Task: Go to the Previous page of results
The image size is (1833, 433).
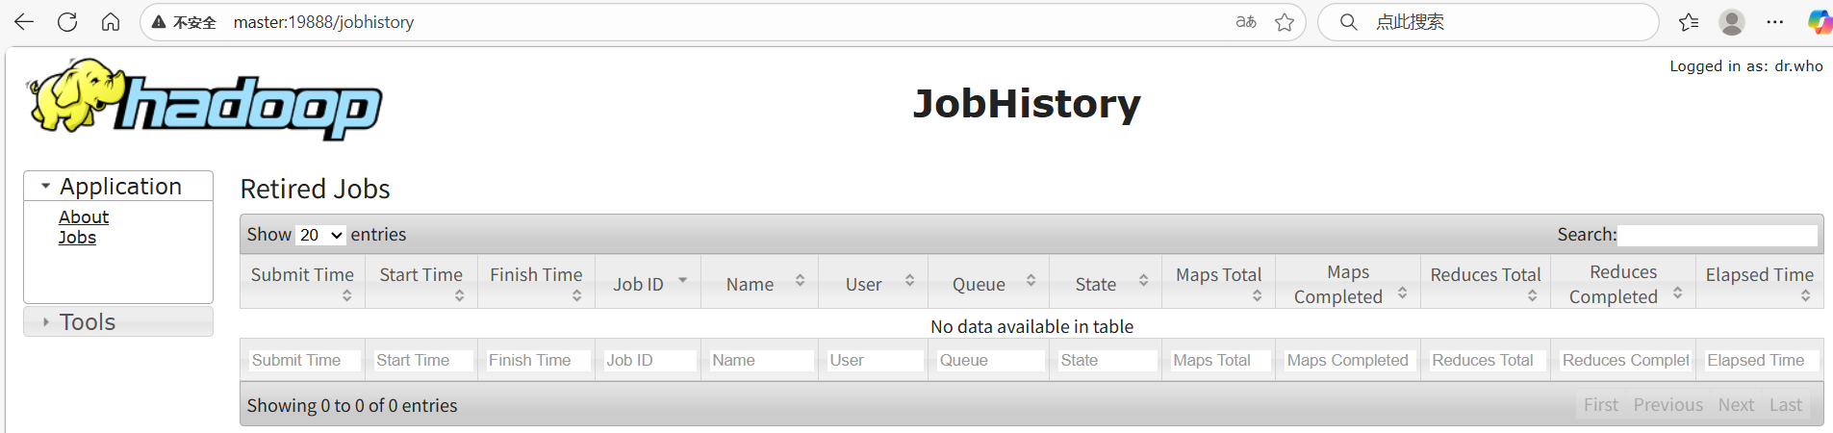Action: (1668, 405)
